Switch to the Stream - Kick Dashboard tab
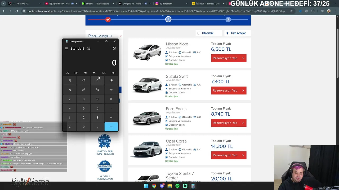Viewport: 339px width, 190px height. (x=97, y=4)
